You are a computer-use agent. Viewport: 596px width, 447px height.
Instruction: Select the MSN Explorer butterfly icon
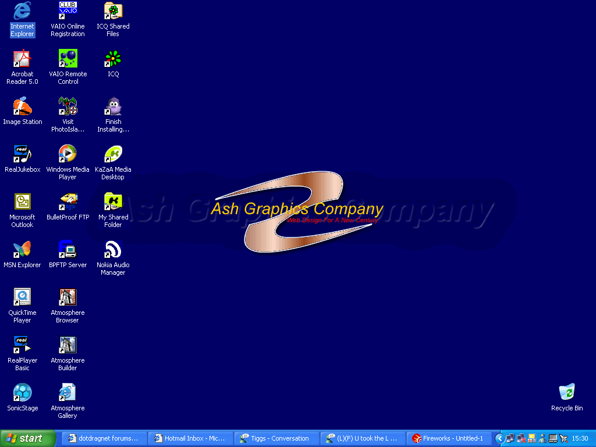[22, 250]
